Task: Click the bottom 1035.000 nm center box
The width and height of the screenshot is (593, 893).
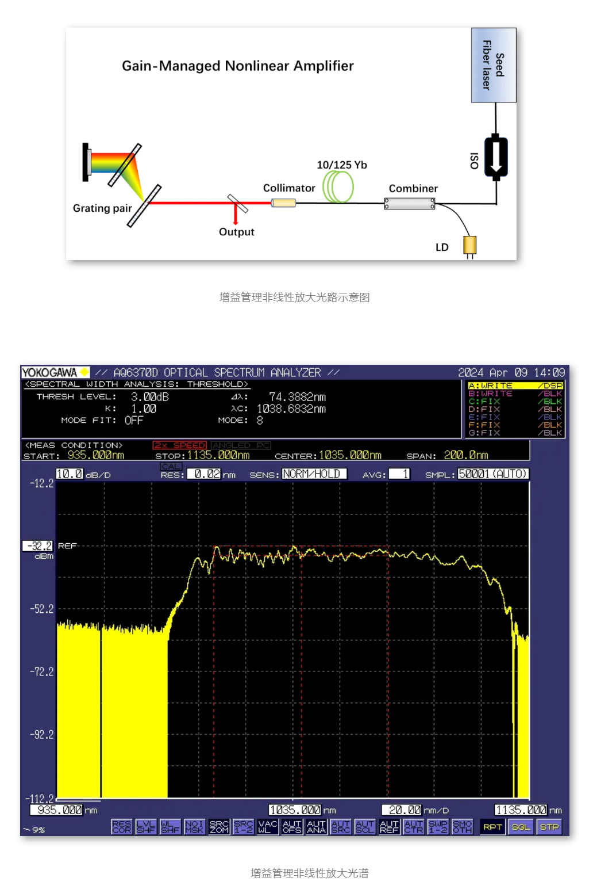Action: (295, 810)
